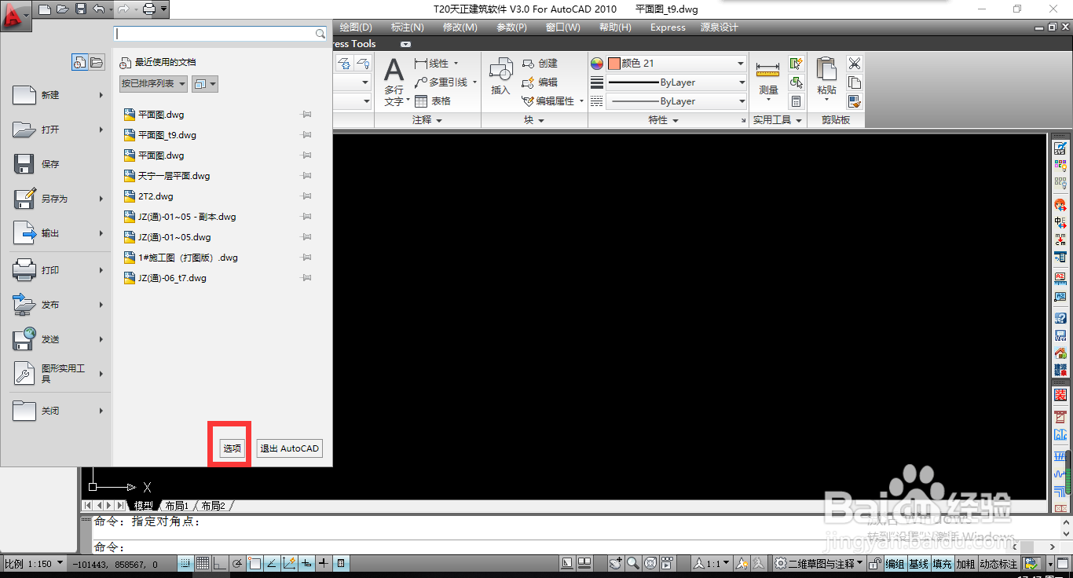Click the Create block (创建) tool
Image resolution: width=1073 pixels, height=578 pixels.
(x=540, y=64)
